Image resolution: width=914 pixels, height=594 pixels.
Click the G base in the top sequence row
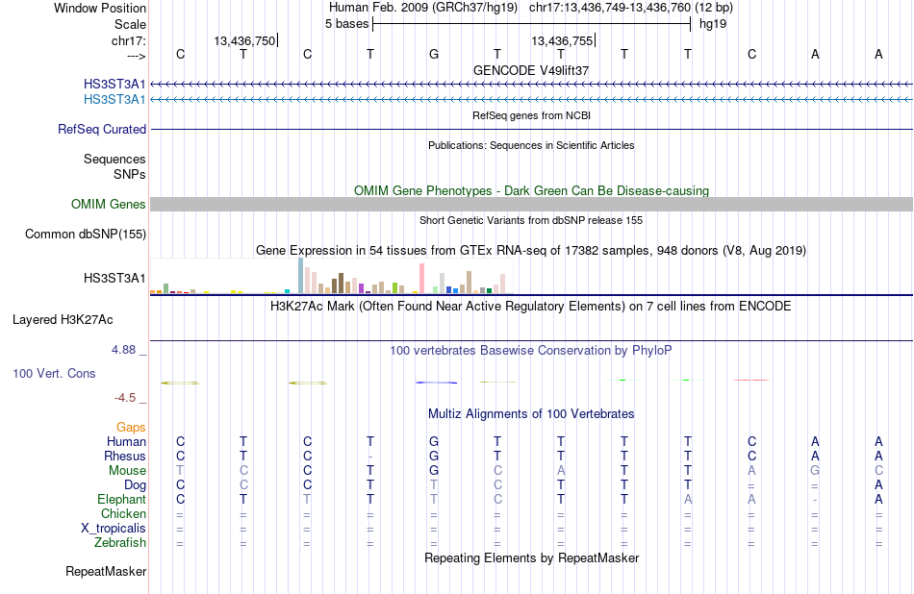point(434,54)
